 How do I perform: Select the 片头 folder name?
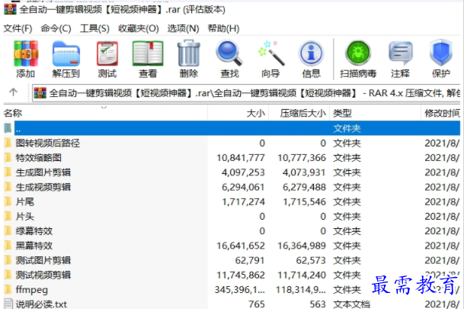(25, 216)
